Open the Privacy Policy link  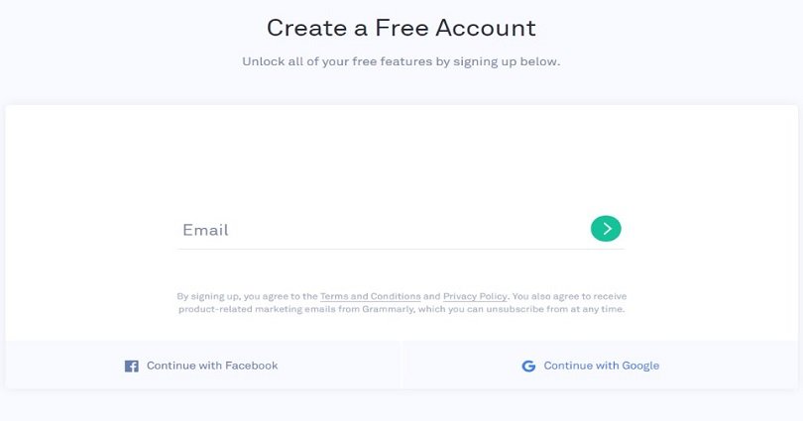pos(475,296)
